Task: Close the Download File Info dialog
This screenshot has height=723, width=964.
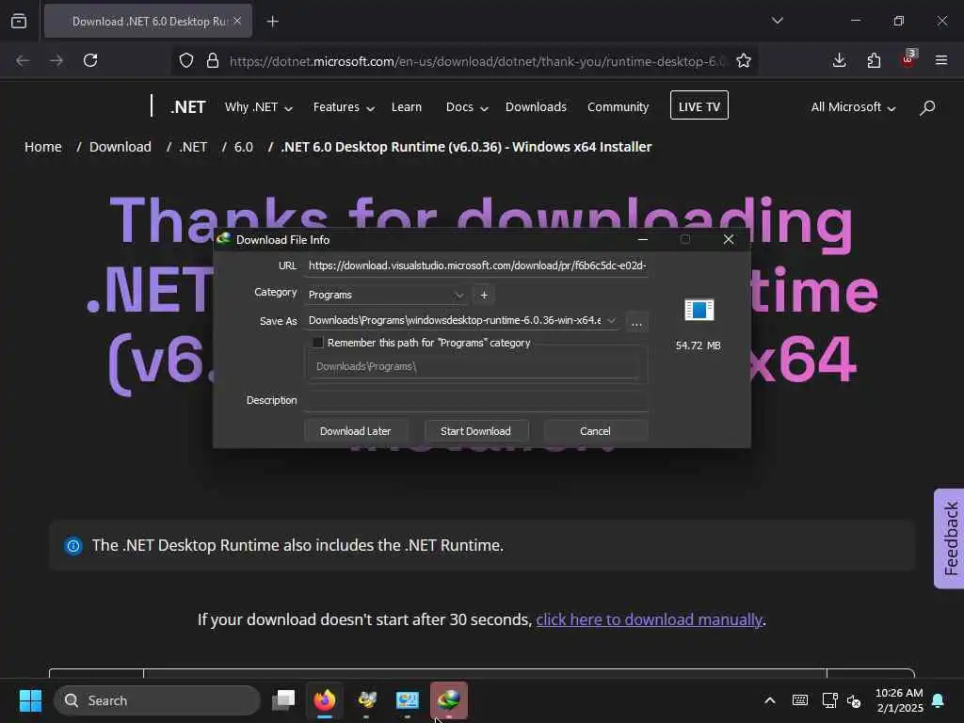Action: coord(729,239)
